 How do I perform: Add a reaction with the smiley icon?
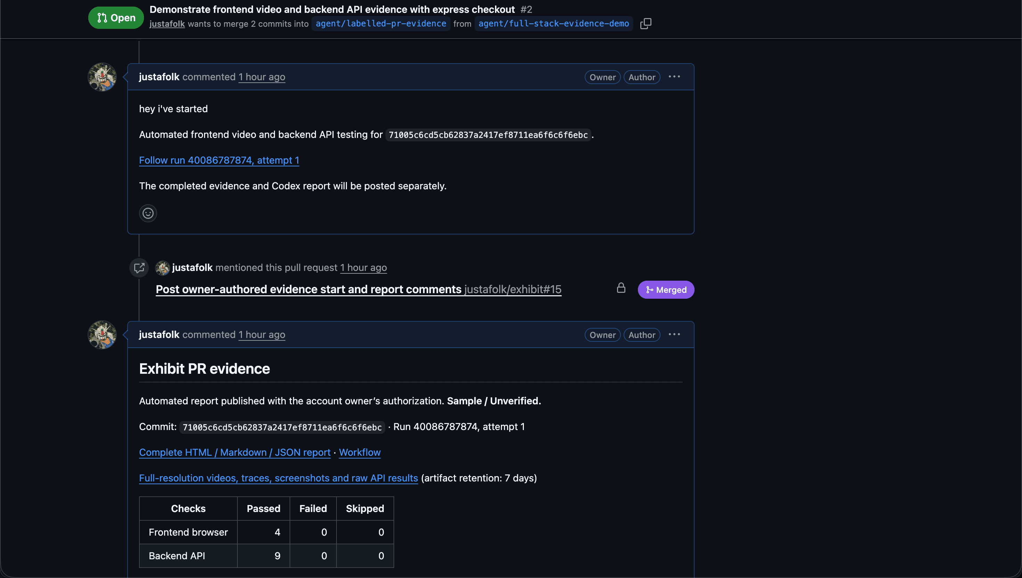(148, 213)
